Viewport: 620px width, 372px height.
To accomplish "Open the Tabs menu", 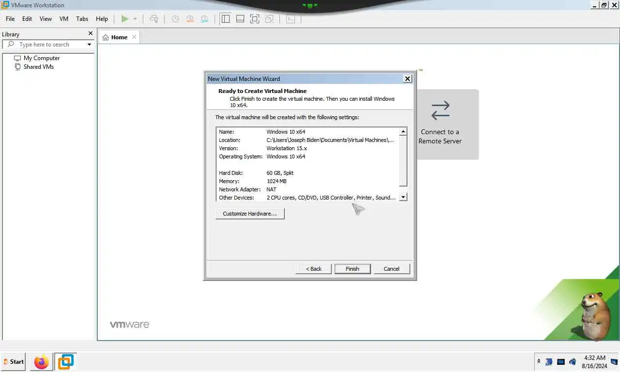I will 82,19.
